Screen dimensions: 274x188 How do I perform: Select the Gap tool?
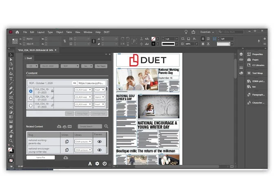click(x=11, y=69)
